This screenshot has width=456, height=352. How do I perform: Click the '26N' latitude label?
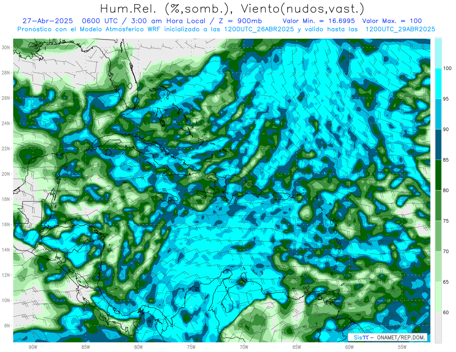[6, 98]
